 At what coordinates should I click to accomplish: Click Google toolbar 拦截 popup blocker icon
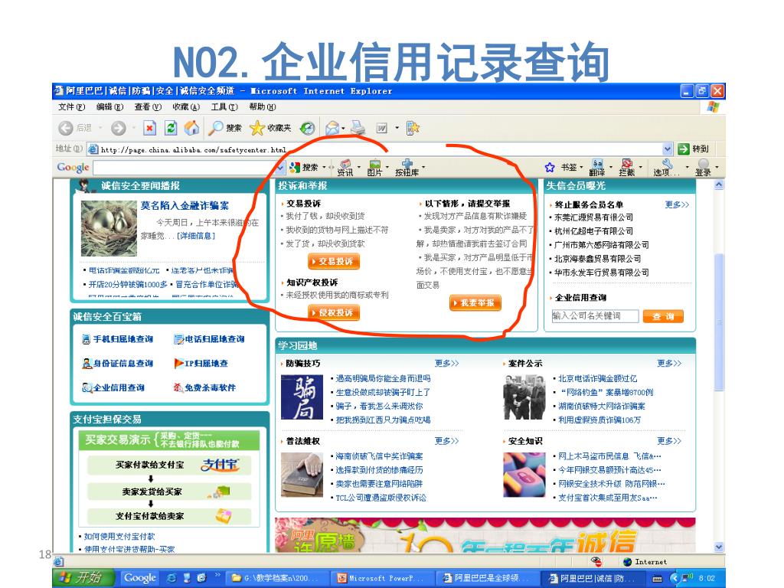tap(627, 168)
